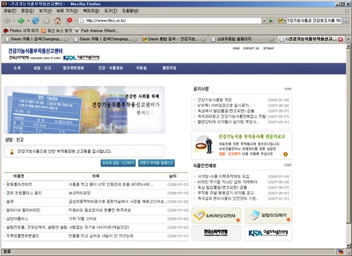Image resolution: width=352 pixels, height=256 pixels.
Task: Click the right blue expert side-effect report button
Action: click(x=156, y=163)
